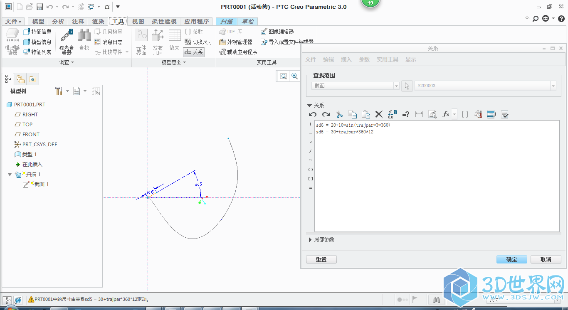Image resolution: width=568 pixels, height=310 pixels.
Task: Switch to the 柔性建模 ribbon tab
Action: click(164, 22)
